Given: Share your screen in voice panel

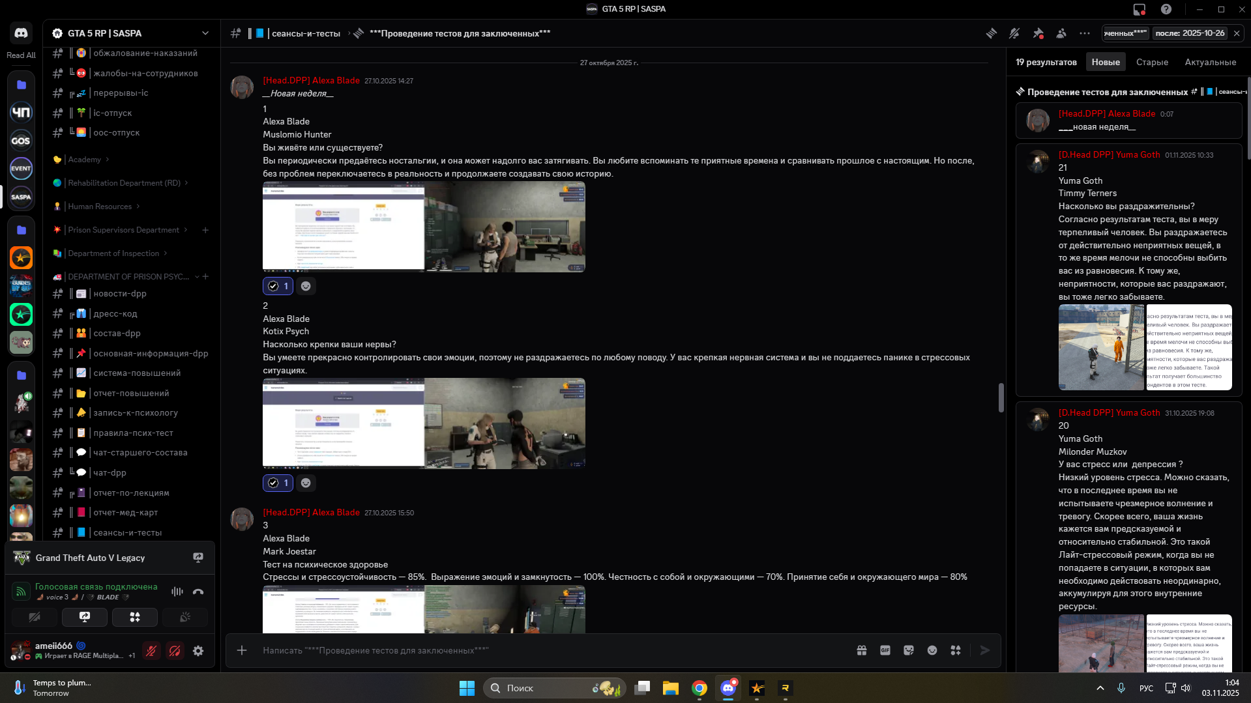Looking at the screenshot, I should (85, 617).
